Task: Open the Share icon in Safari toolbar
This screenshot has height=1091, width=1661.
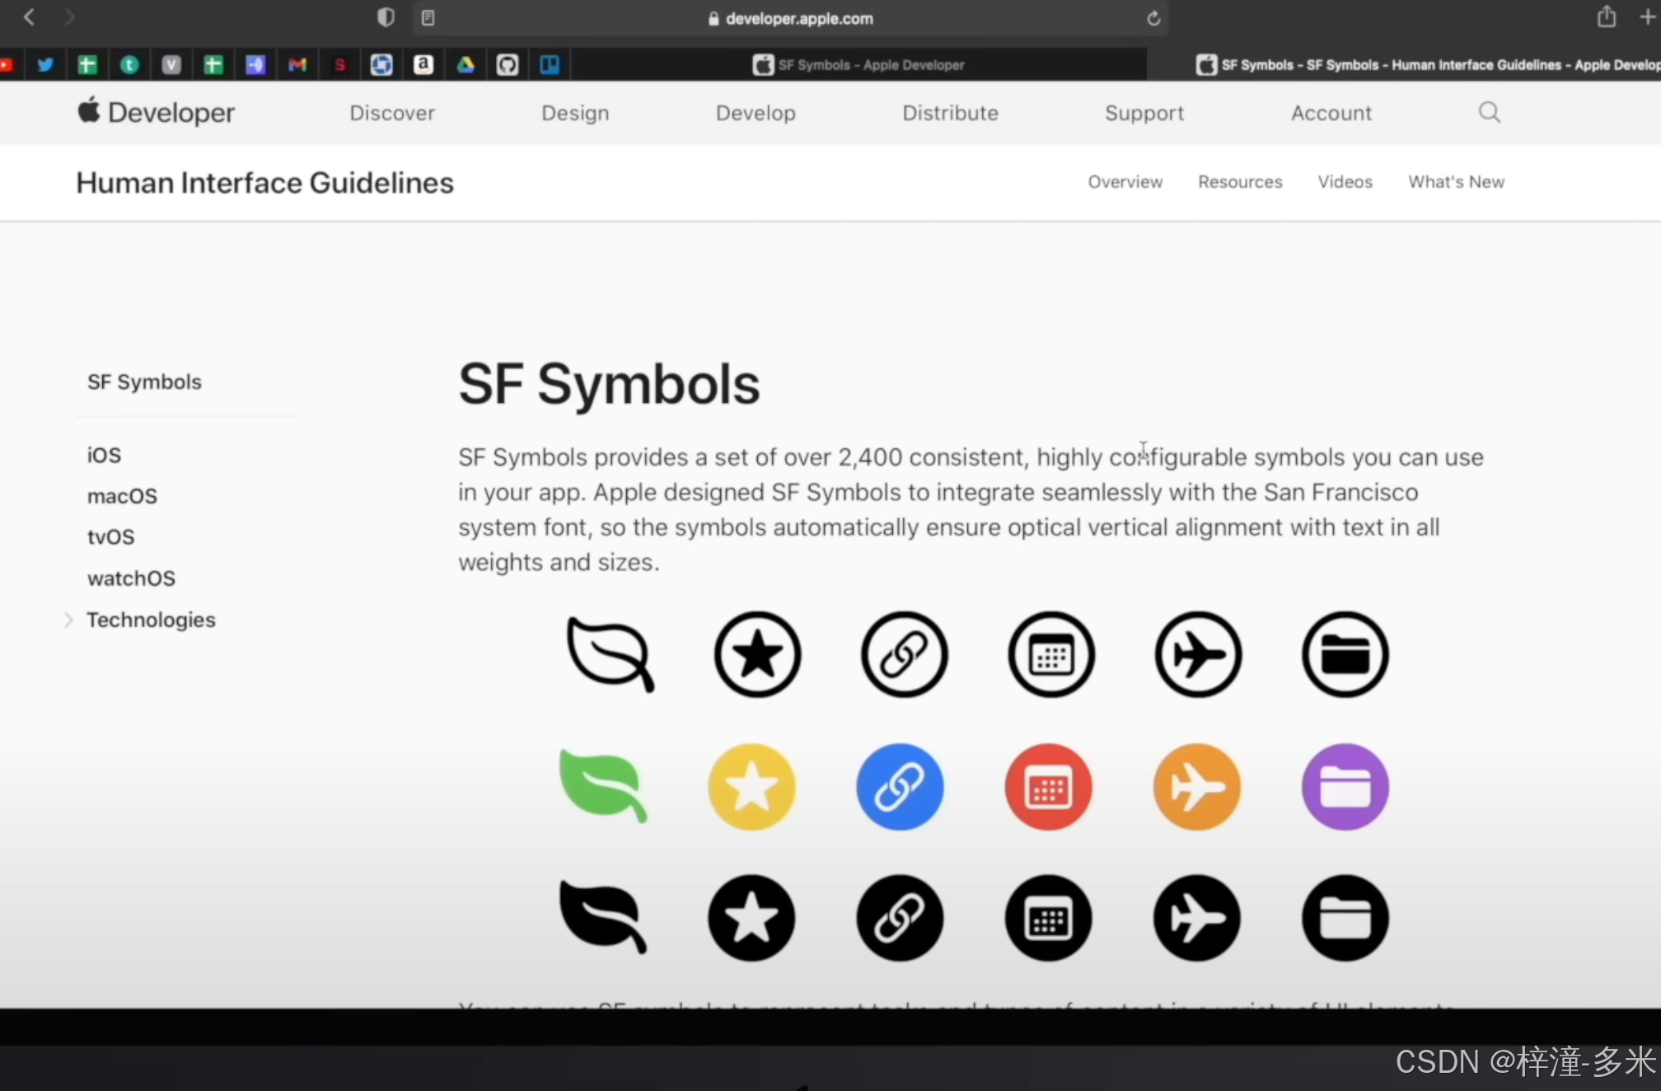Action: click(1606, 16)
